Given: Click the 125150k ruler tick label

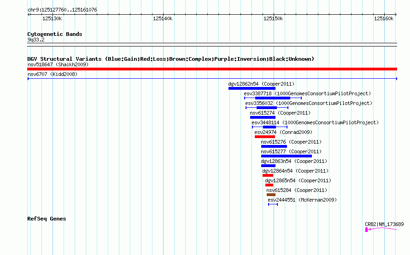Looking at the screenshot, I should pyautogui.click(x=273, y=18).
